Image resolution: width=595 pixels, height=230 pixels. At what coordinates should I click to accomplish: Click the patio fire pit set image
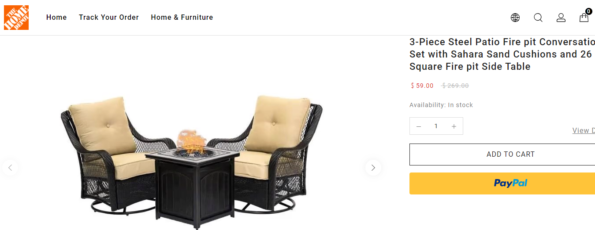point(192,162)
